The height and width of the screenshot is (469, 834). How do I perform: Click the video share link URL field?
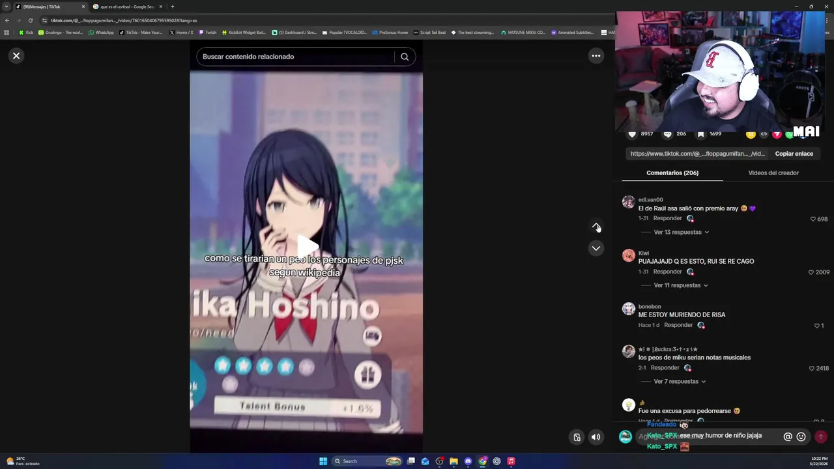click(x=697, y=154)
